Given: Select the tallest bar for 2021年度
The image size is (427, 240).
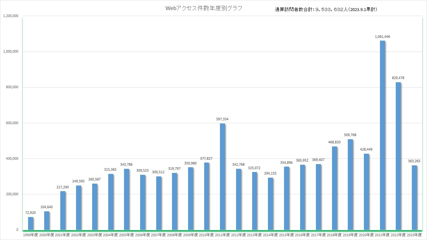Looking at the screenshot, I should (382, 135).
